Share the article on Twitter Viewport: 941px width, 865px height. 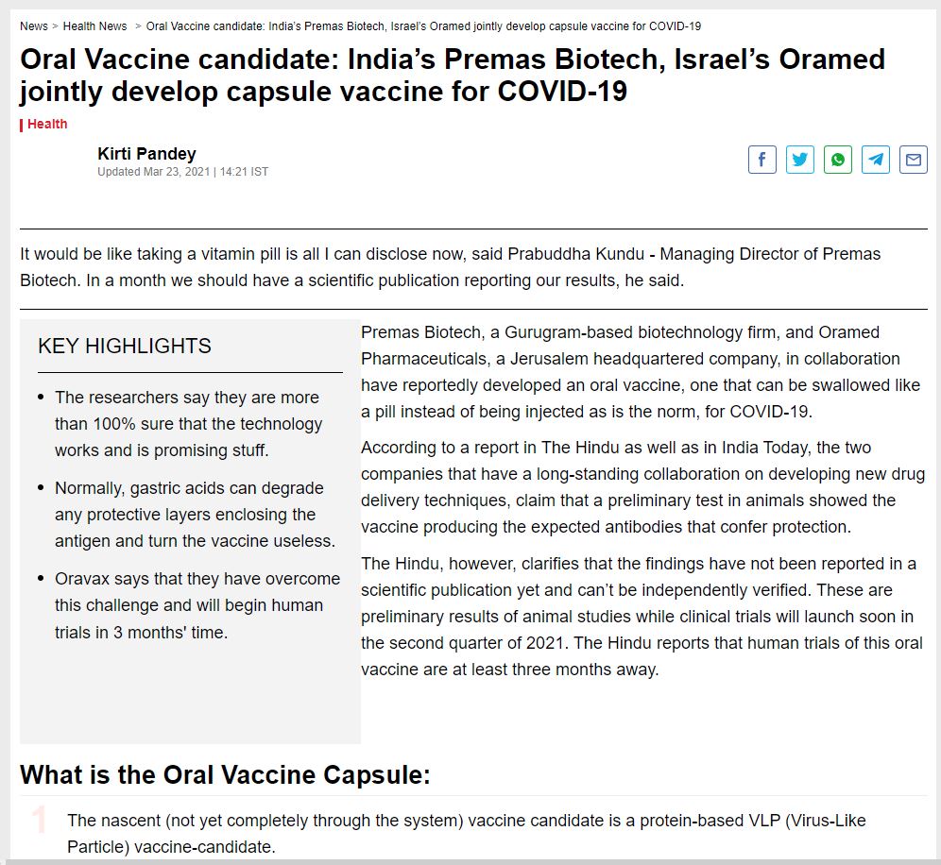[x=799, y=160]
